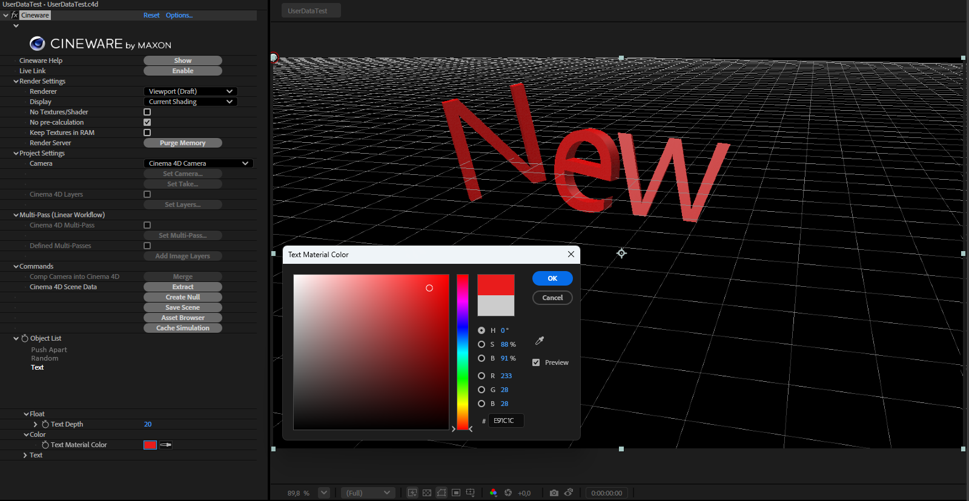Open the Renderer dropdown Viewport (Draft)
969x501 pixels.
[190, 91]
